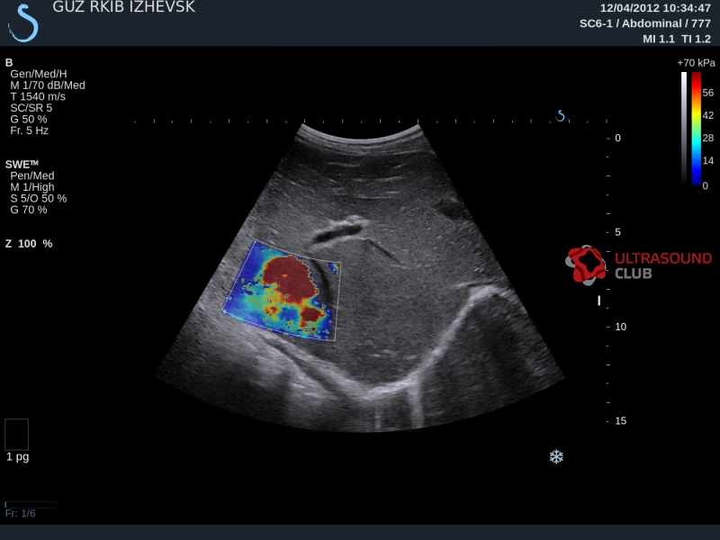Click the GUZ RKIB IZHEVSK header text
Screen dimensions: 720x540
pos(123,7)
